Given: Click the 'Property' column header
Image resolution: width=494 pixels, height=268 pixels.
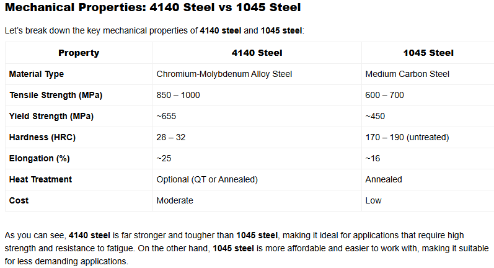Looking at the screenshot, I should point(79,53).
